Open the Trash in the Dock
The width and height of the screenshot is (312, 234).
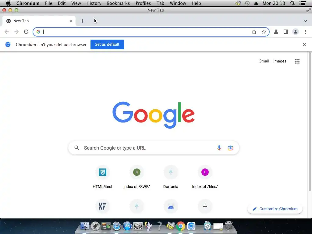229,226
